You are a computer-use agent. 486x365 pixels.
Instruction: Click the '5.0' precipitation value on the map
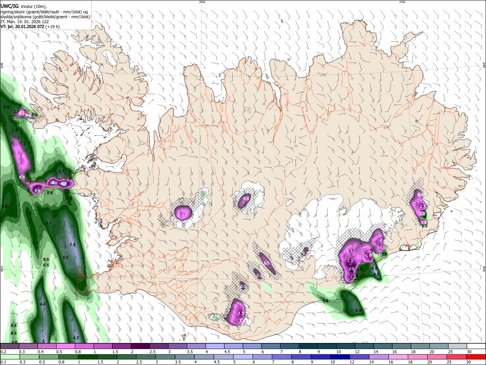73,244
